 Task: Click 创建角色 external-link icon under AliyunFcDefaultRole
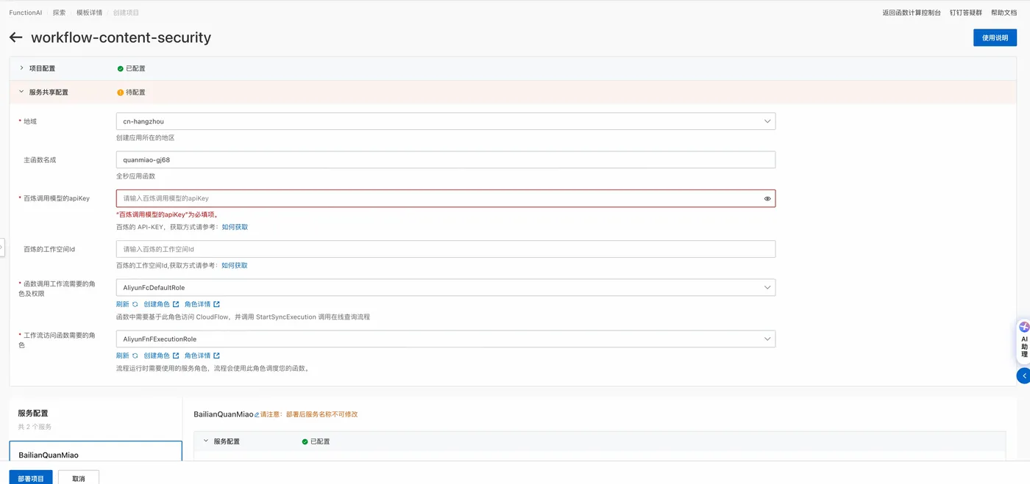click(176, 304)
